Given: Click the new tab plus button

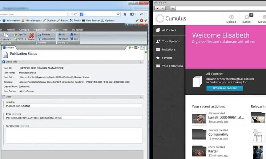Looking at the screenshot, I should click(x=173, y=8).
